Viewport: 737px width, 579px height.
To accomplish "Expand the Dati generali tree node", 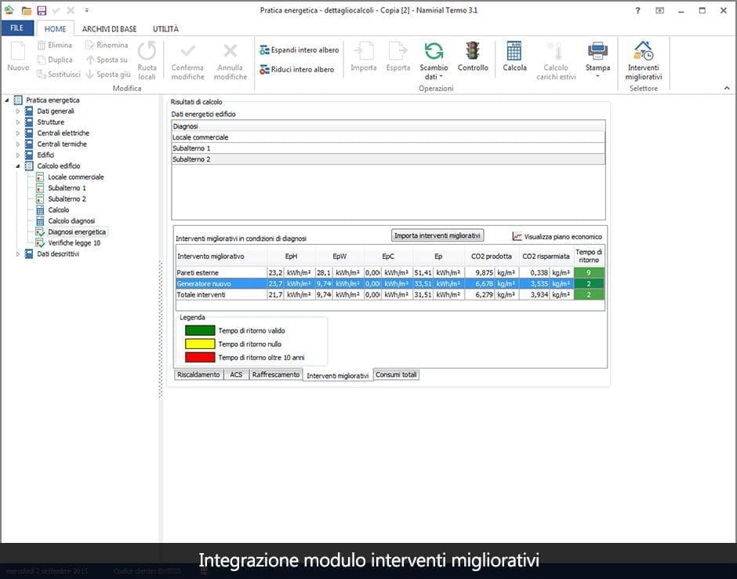I will [x=18, y=111].
